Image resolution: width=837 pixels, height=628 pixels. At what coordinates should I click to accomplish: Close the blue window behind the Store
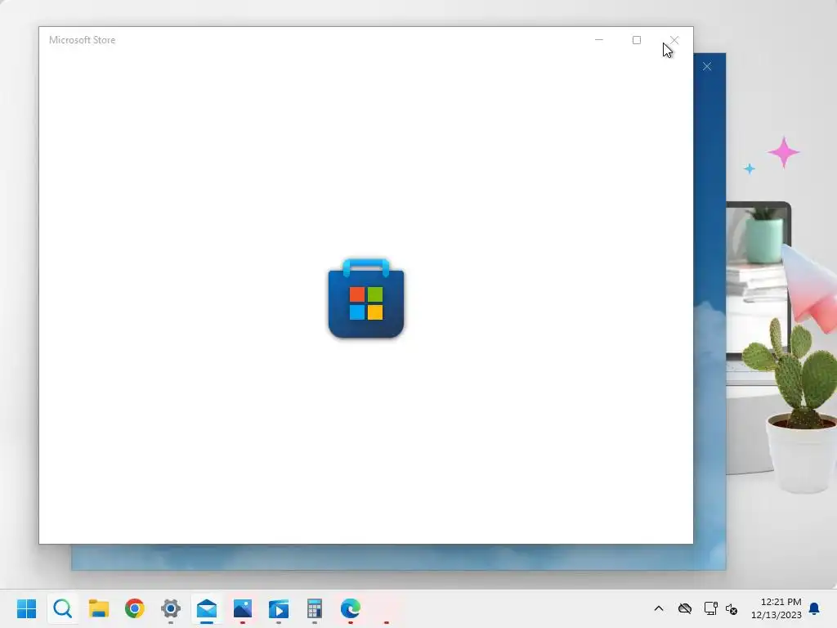707,67
